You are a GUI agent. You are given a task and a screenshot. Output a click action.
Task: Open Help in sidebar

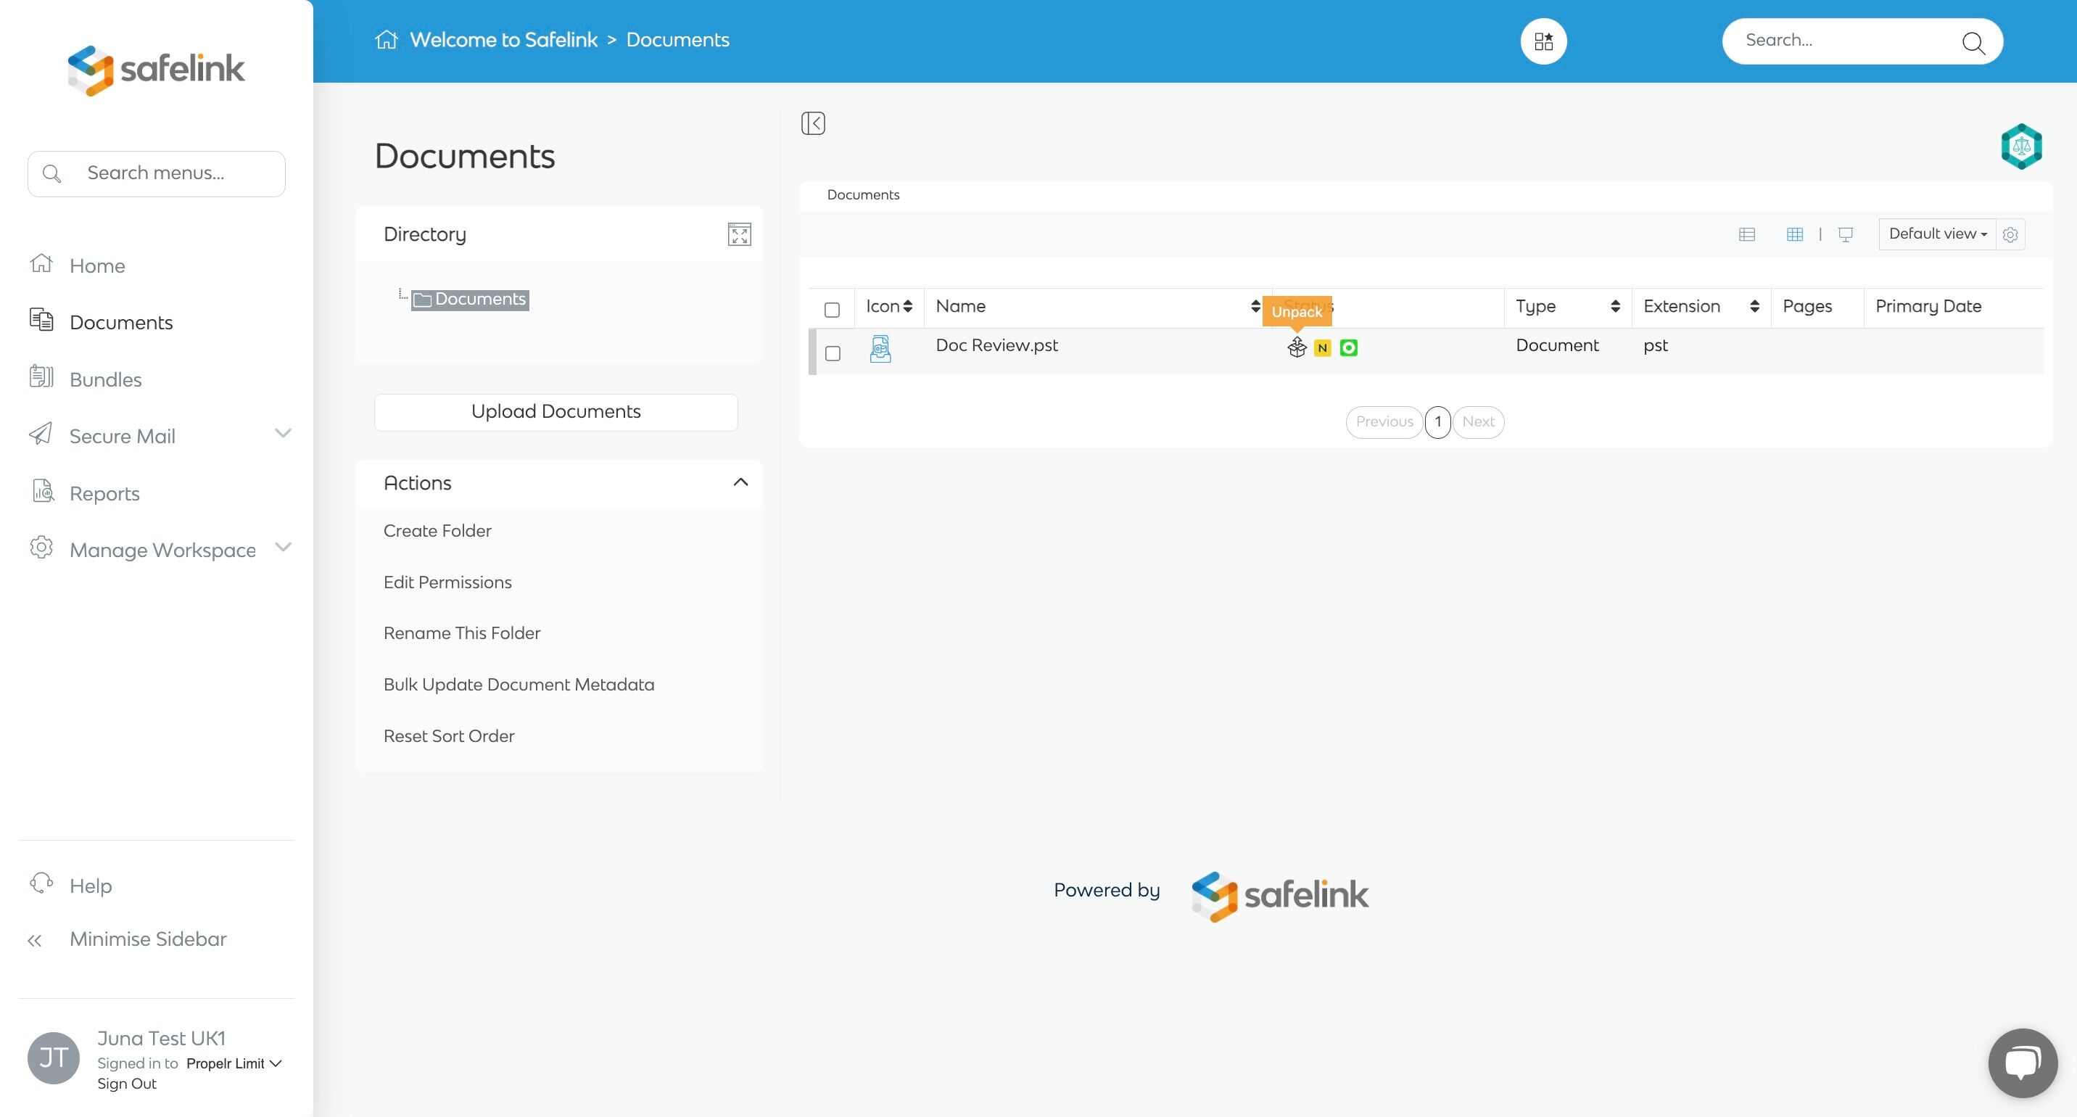point(91,886)
